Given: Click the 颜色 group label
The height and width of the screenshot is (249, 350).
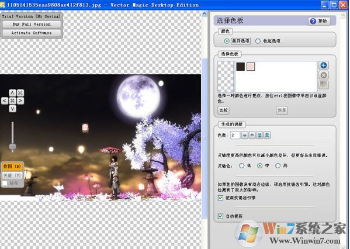Looking at the screenshot, I should (x=225, y=31).
